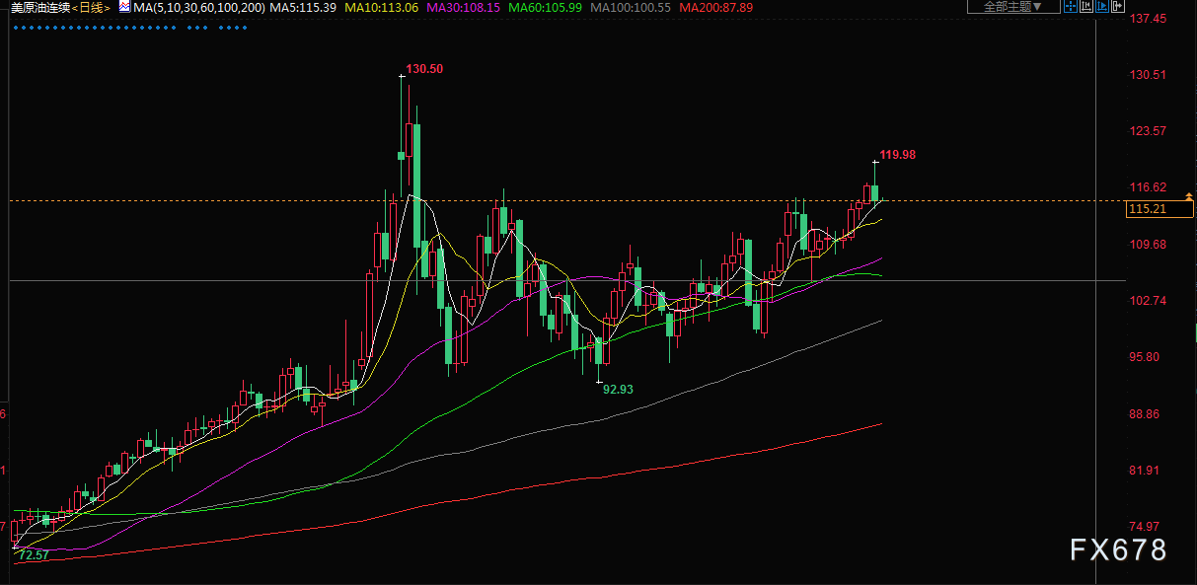Click the 81.91 price axis value
The image size is (1197, 585).
(x=1147, y=471)
